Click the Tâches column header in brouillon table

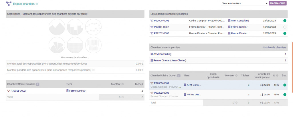[139, 84]
